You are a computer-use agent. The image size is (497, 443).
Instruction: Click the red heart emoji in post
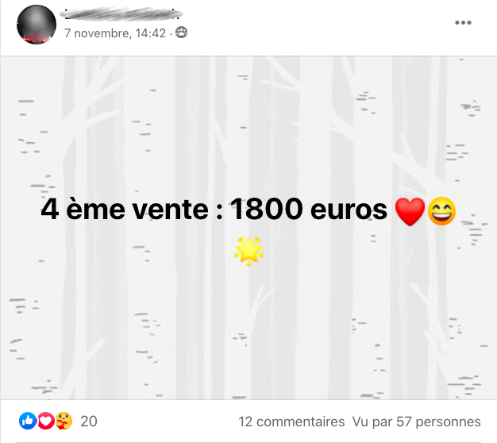tap(410, 212)
